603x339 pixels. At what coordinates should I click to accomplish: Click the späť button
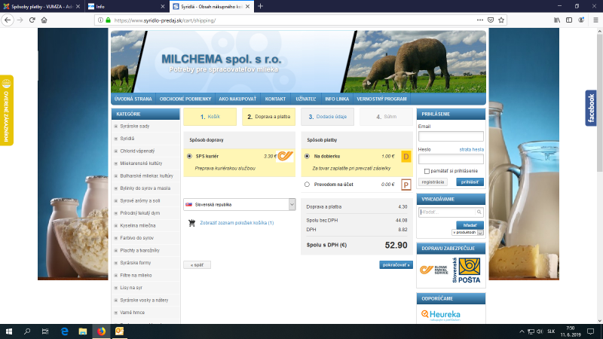tap(197, 265)
